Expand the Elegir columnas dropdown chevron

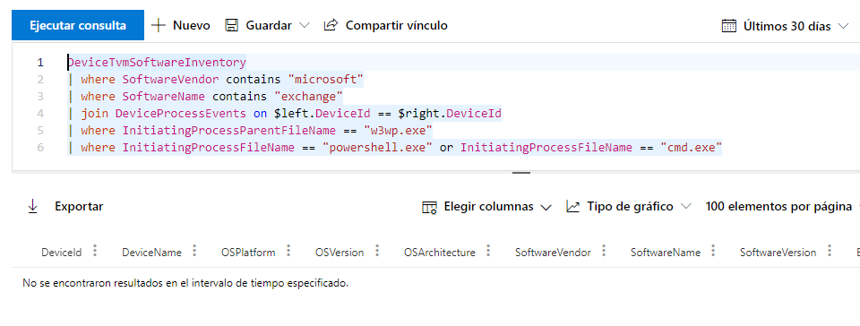click(546, 207)
